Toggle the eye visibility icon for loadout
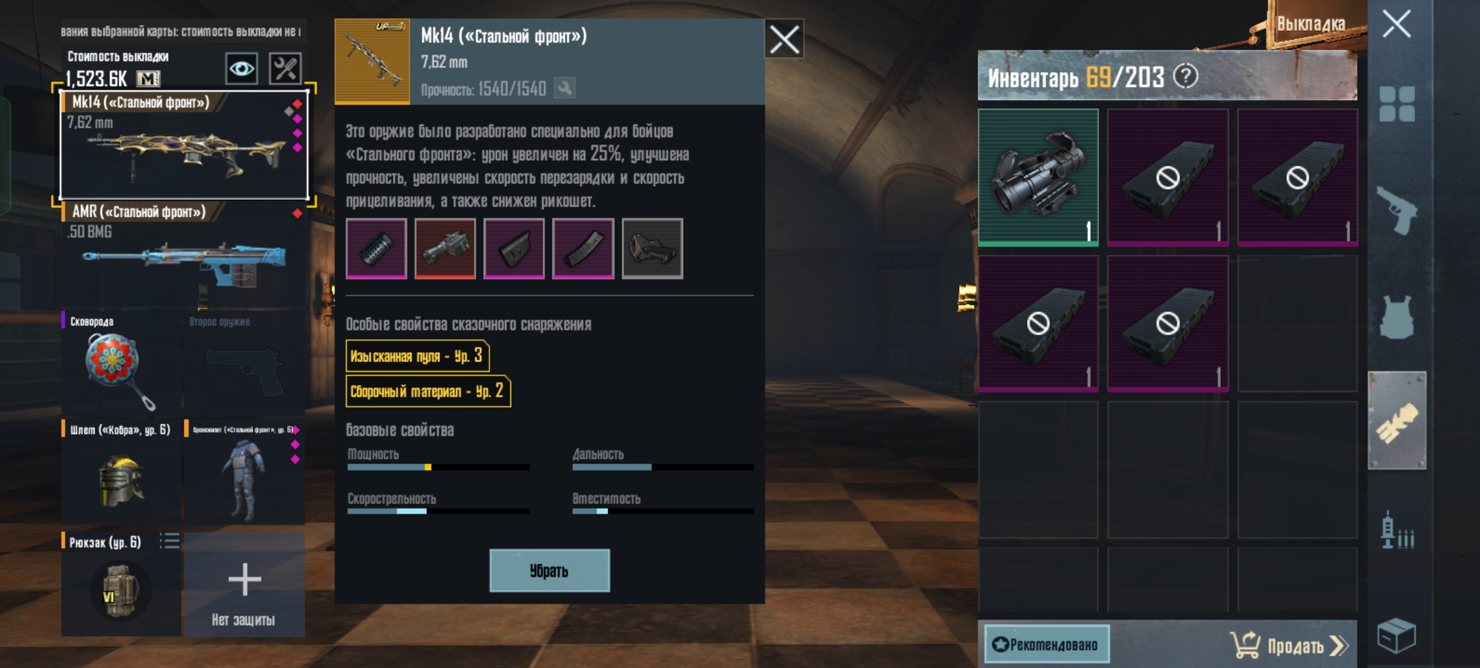 click(x=241, y=68)
